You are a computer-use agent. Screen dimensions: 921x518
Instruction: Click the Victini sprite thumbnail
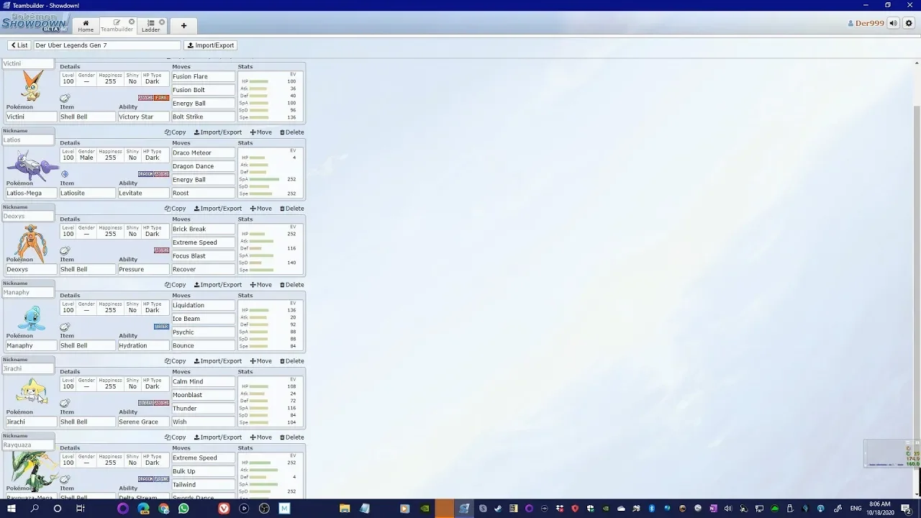pyautogui.click(x=31, y=86)
